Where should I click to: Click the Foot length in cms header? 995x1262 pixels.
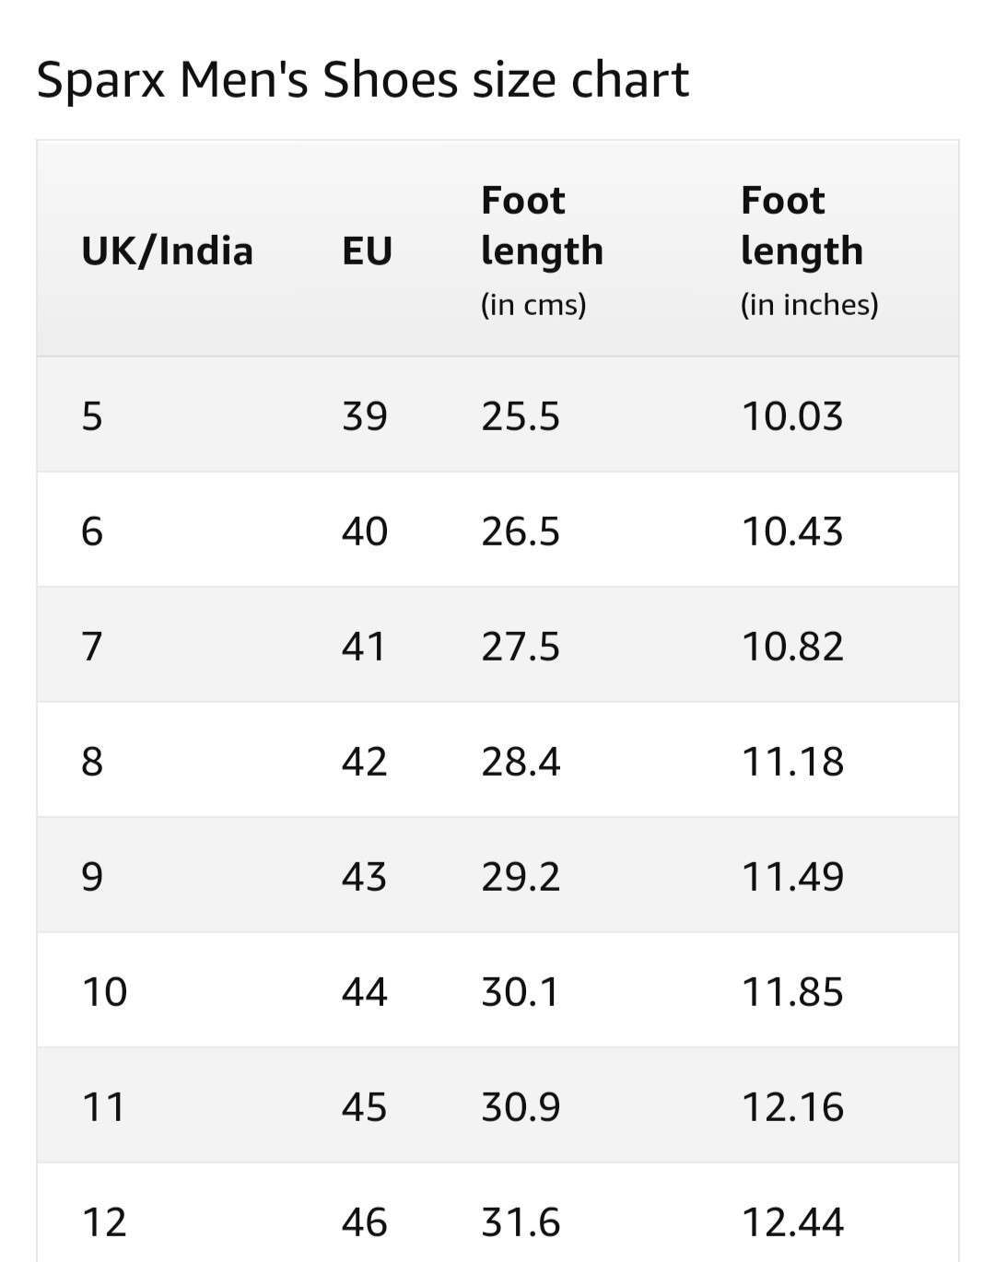point(542,251)
